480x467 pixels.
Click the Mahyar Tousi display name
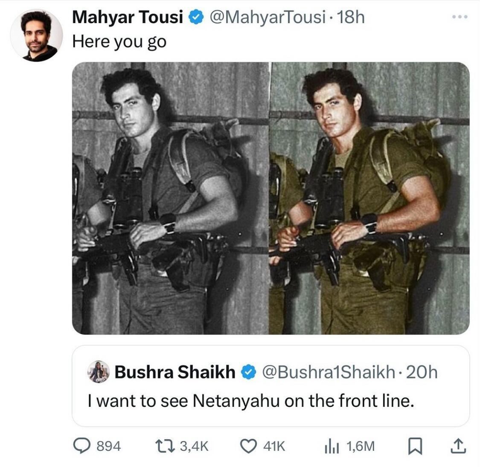pyautogui.click(x=128, y=17)
